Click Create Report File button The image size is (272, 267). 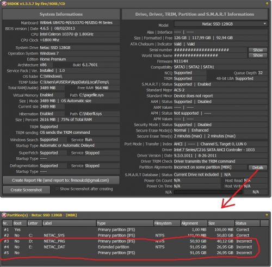[x=61, y=181]
